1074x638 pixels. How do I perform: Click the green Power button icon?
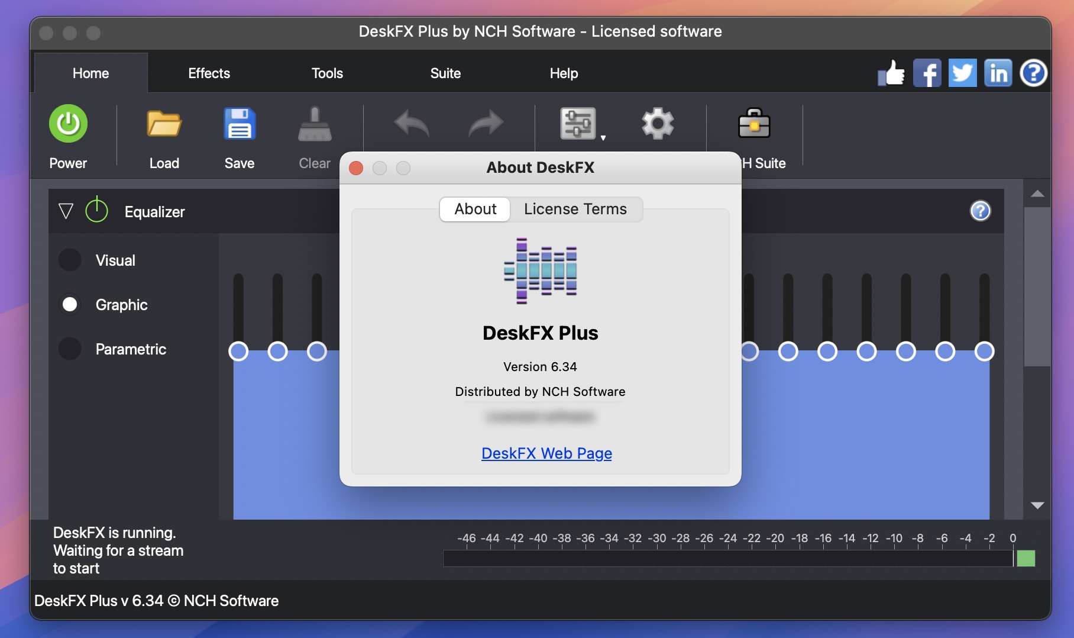pos(68,124)
